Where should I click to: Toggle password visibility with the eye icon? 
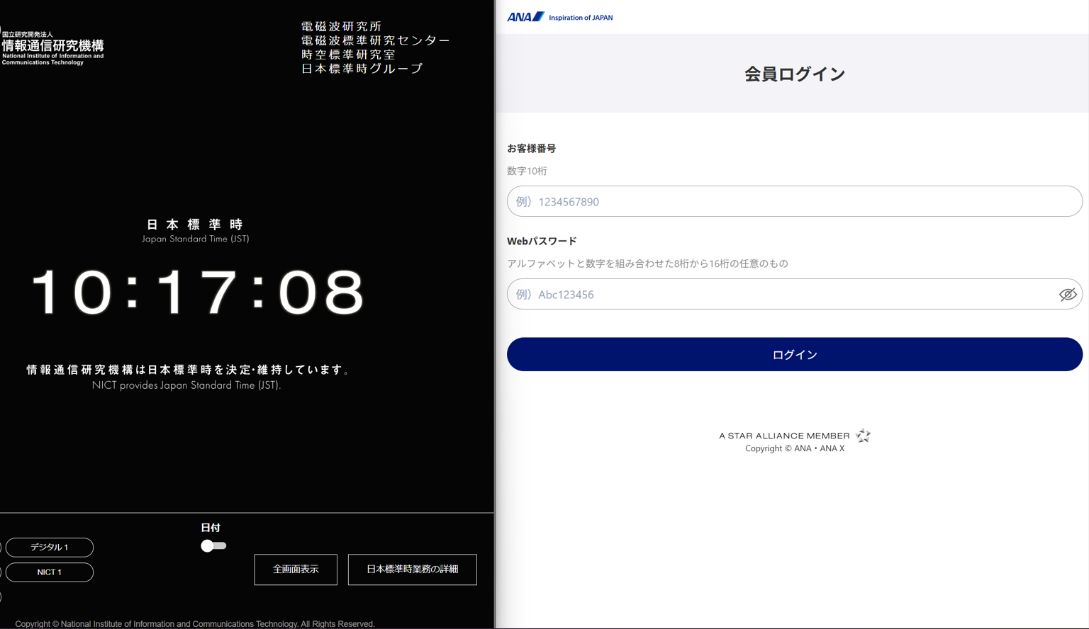(1068, 294)
